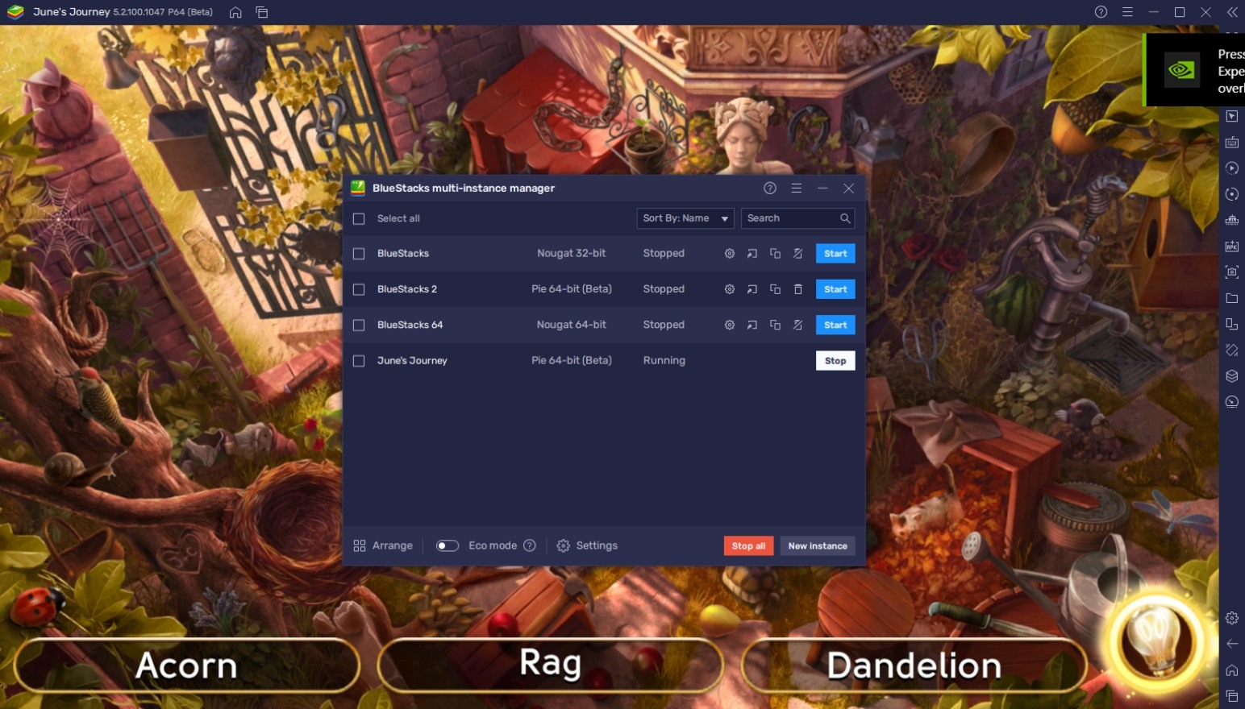The image size is (1245, 709).
Task: Open the Sort By: Name dropdown
Action: (x=685, y=218)
